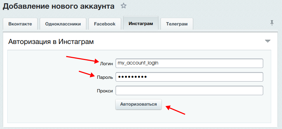Select the Facebook tab
Screen dimensions: 282x129
click(105, 24)
